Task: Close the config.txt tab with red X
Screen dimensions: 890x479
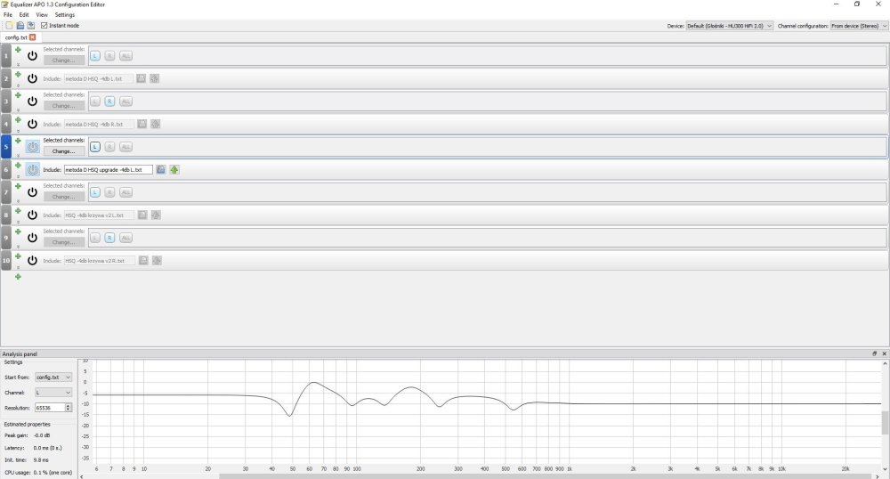Action: point(33,37)
